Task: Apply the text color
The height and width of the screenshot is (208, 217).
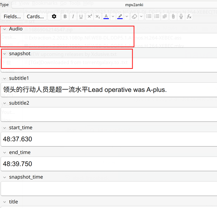Action: click(x=106, y=17)
